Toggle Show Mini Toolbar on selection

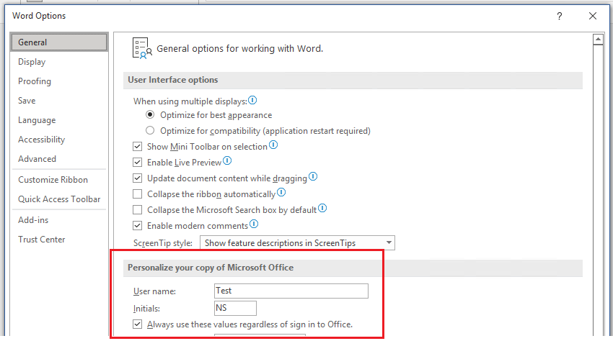(x=138, y=147)
